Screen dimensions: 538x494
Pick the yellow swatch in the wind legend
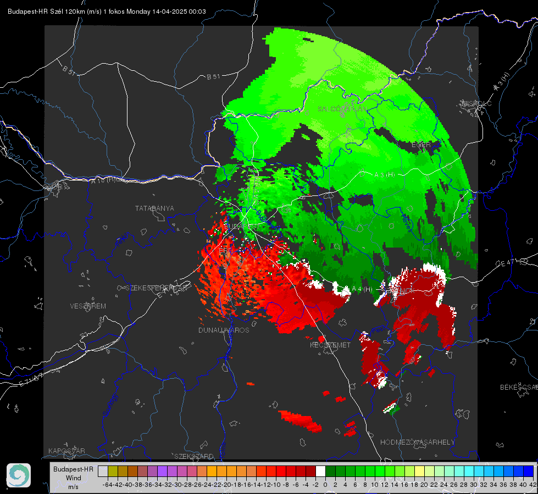click(x=419, y=471)
